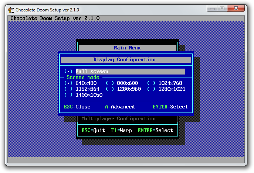Click ENTER=Select in Display Configuration dialog

(x=170, y=107)
